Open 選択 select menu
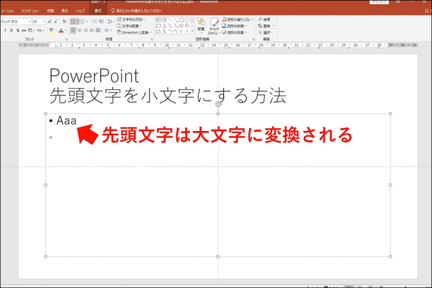432x288 pixels. point(266,32)
